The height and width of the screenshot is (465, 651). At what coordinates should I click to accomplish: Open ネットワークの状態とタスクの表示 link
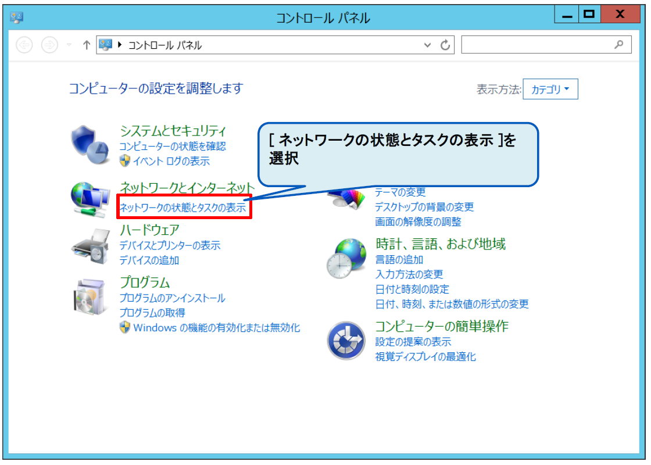click(183, 208)
